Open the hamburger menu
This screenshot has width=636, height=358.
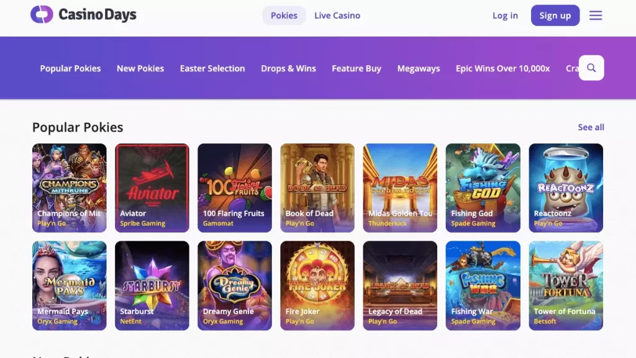click(596, 16)
